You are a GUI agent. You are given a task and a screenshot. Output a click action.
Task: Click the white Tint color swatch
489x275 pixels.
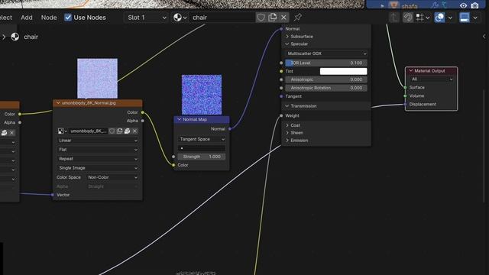pyautogui.click(x=343, y=71)
